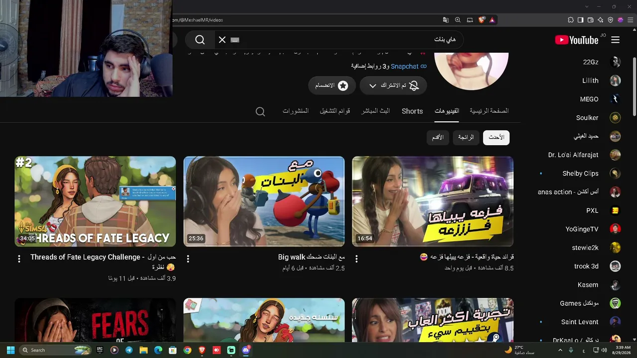Viewport: 637px width, 358px height.
Task: Open the 25:36 Big walk video thumbnail
Action: (x=264, y=201)
